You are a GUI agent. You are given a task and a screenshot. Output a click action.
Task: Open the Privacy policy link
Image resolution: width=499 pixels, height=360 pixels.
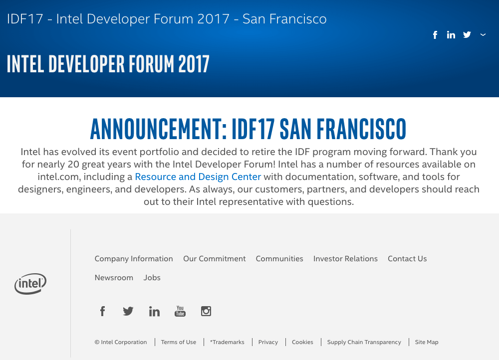(268, 342)
